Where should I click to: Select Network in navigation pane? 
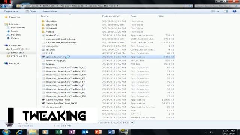[14, 63]
